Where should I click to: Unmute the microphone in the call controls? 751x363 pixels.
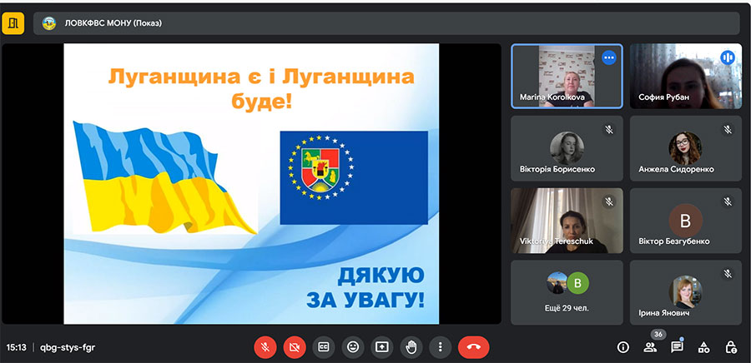[265, 347]
